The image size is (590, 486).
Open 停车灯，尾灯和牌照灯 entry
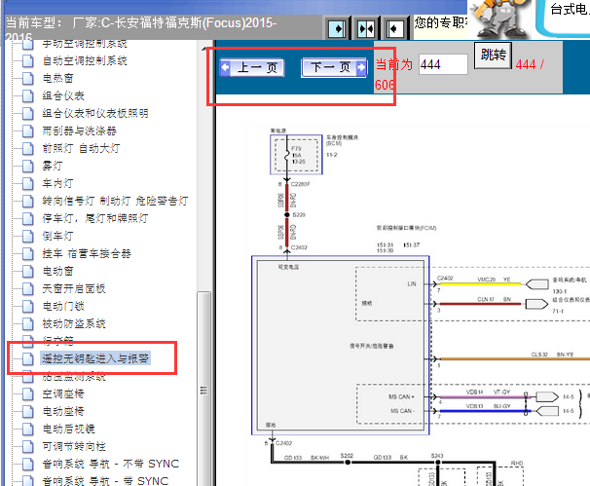[x=95, y=218]
